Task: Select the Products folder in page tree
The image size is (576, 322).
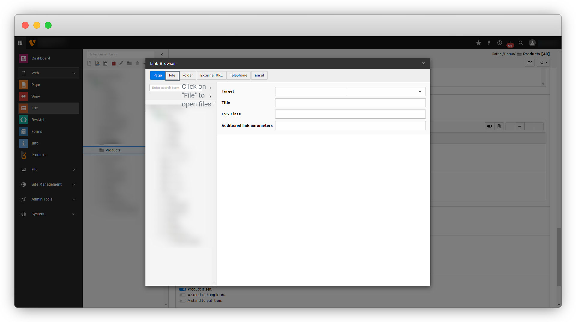Action: (113, 150)
